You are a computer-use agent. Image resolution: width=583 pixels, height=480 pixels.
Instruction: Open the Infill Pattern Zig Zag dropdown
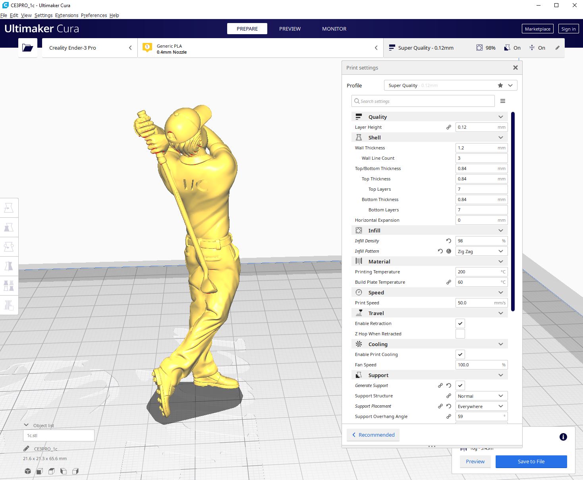481,251
